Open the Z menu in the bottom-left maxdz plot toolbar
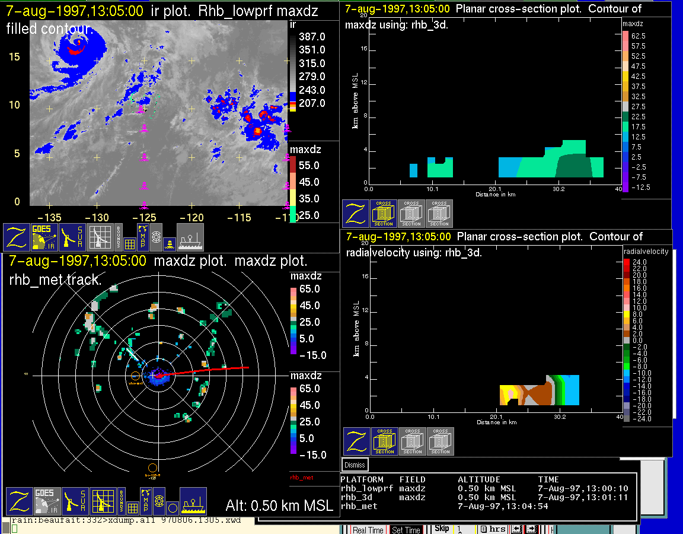This screenshot has width=683, height=534. pos(20,501)
